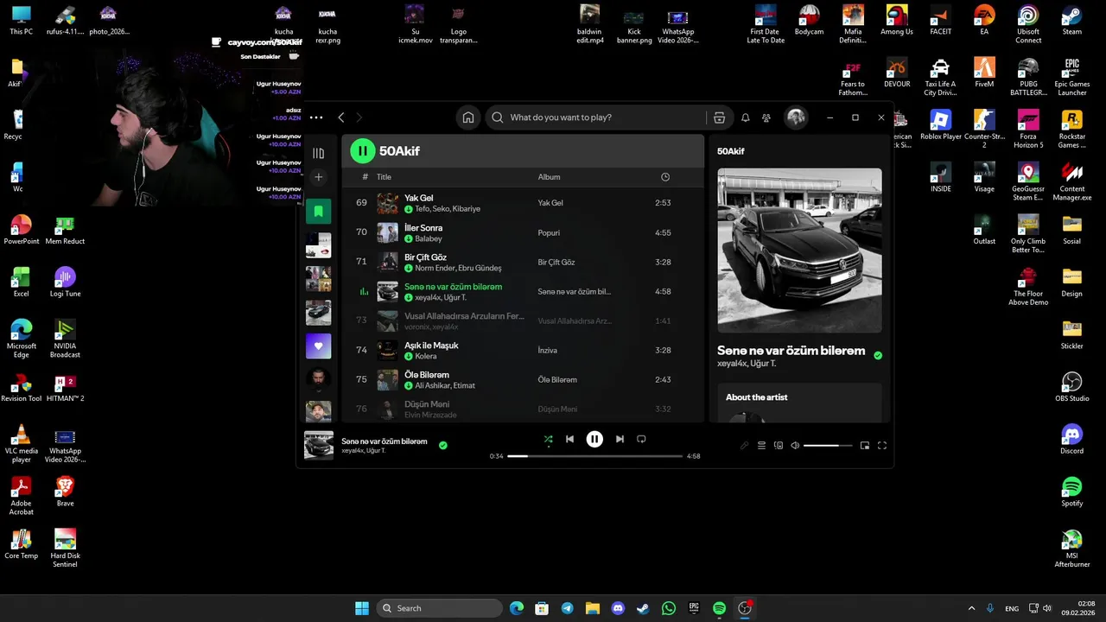Enter Spotify full screen mode
Screen dimensions: 1106x622
click(x=882, y=446)
